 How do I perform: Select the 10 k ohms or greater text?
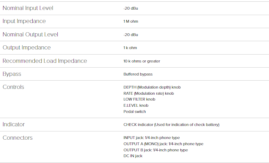point(142,61)
